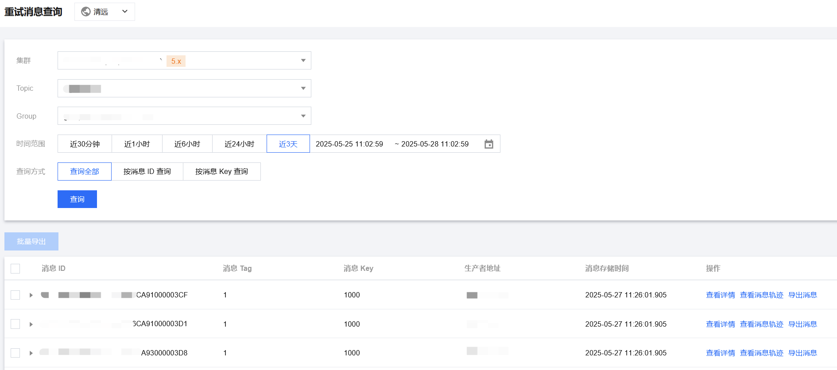This screenshot has height=370, width=837.
Task: Click 查看消息轨迹 for the second message
Action: [761, 324]
